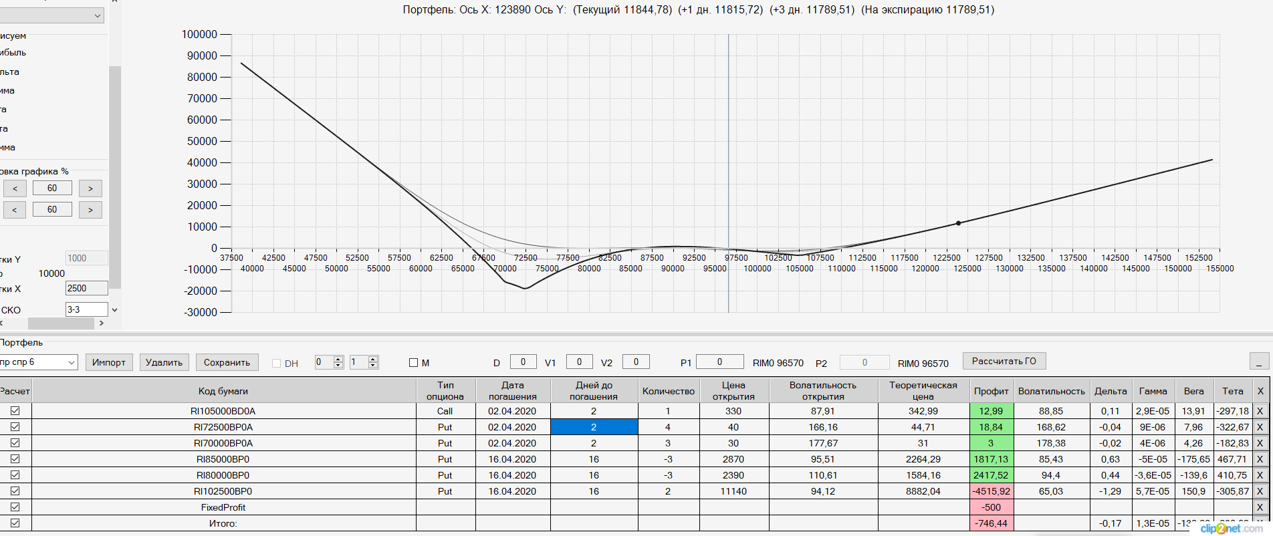Remove the RI70000BP0A position via X button
The width and height of the screenshot is (1273, 536).
click(x=1260, y=443)
